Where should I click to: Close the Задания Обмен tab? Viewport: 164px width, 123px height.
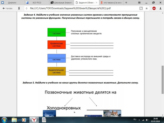pos(97,3)
